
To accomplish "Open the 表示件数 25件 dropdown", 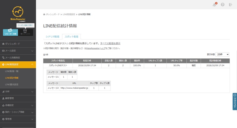I will [222, 55].
